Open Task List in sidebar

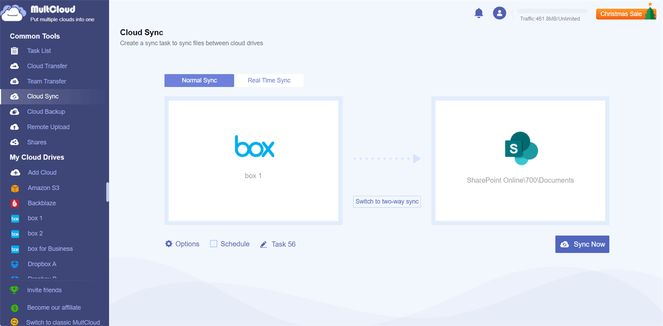coord(39,51)
